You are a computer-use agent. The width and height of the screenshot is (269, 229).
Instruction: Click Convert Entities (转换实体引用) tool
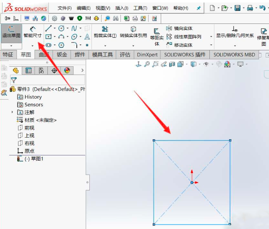133,32
